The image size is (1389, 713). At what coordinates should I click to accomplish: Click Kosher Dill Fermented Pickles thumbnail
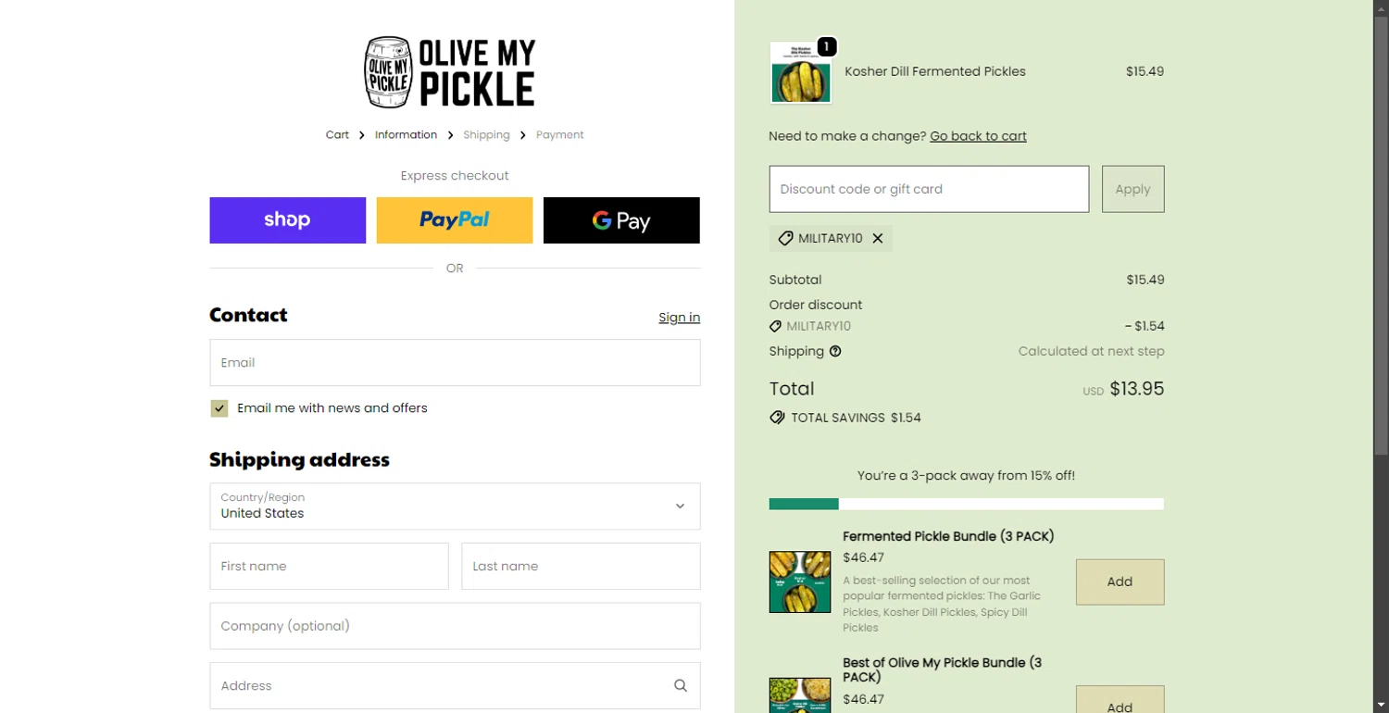click(x=800, y=72)
